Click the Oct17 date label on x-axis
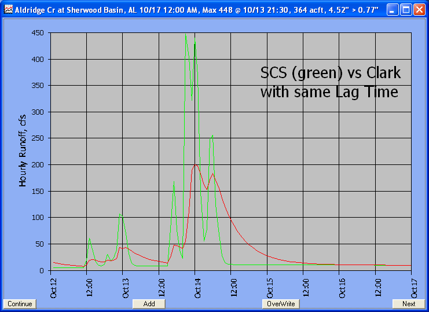This screenshot has height=312, width=429. pyautogui.click(x=412, y=285)
